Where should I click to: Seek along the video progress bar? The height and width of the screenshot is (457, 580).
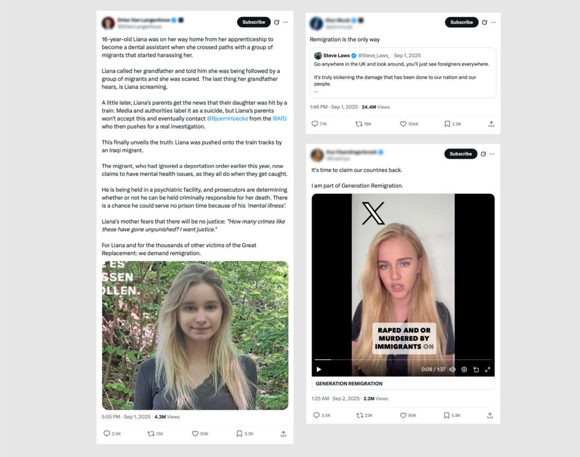tap(403, 359)
